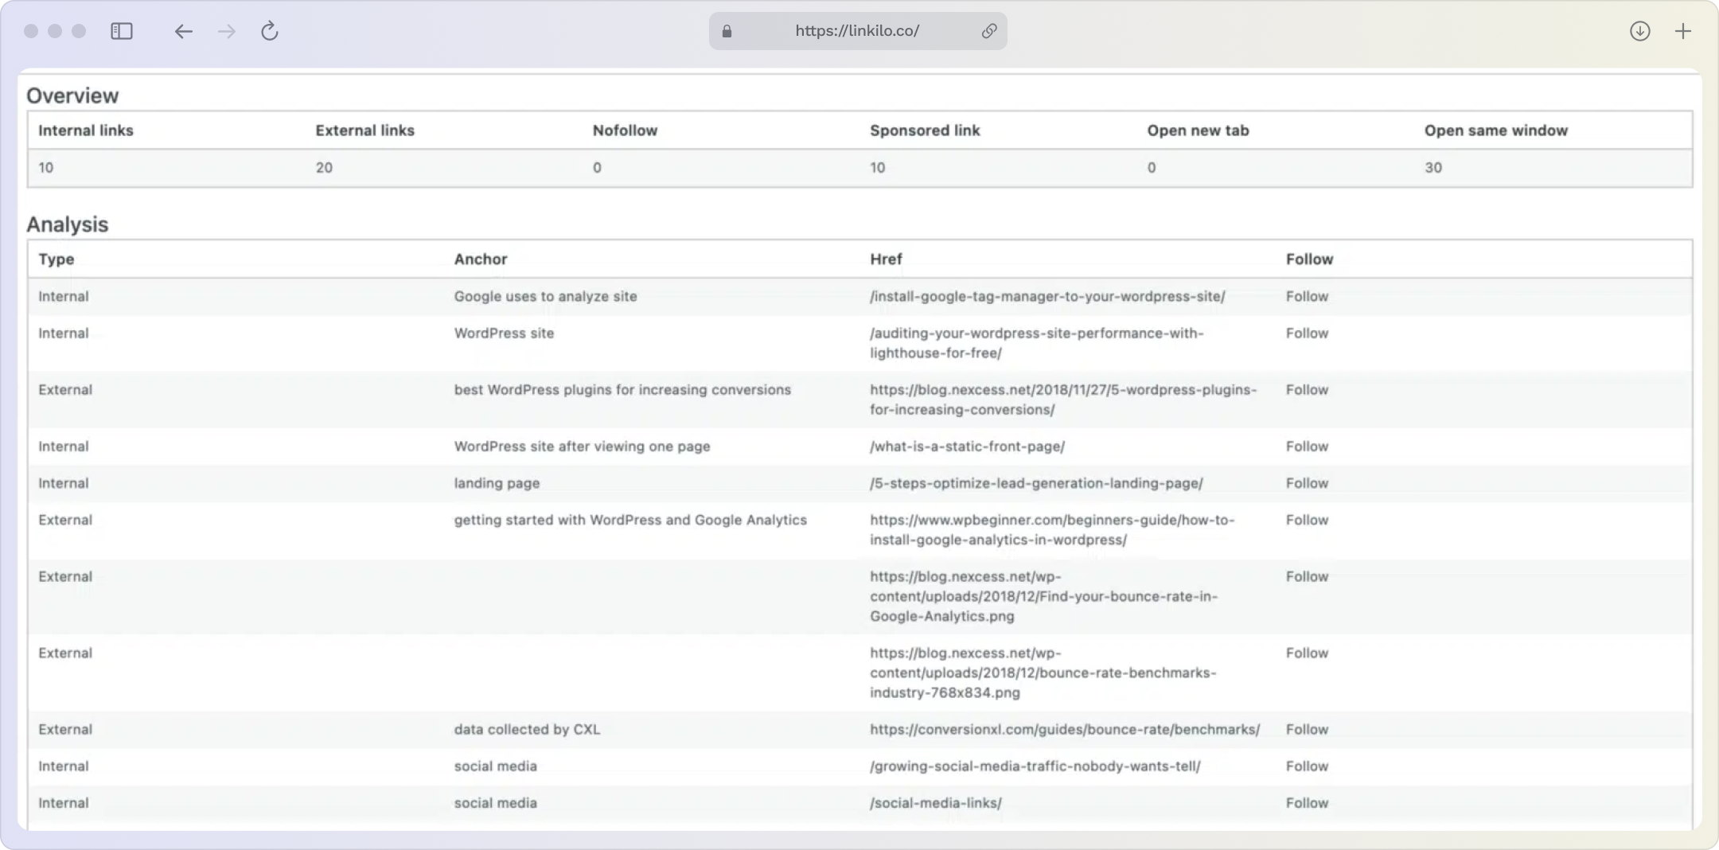This screenshot has height=850, width=1719.
Task: Select the Type column header
Action: pyautogui.click(x=57, y=259)
